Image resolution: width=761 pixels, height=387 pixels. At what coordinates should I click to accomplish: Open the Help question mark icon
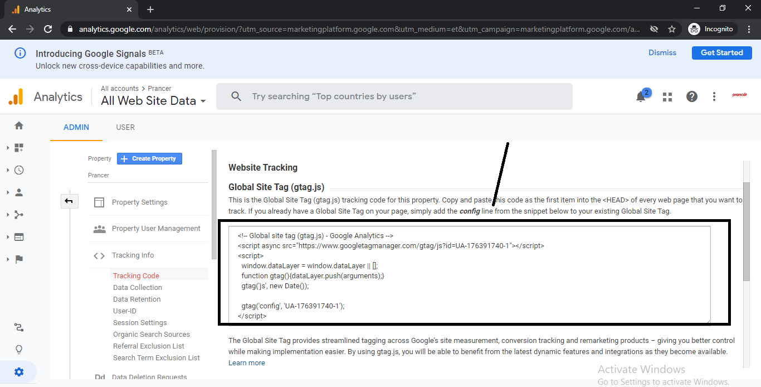tap(692, 96)
